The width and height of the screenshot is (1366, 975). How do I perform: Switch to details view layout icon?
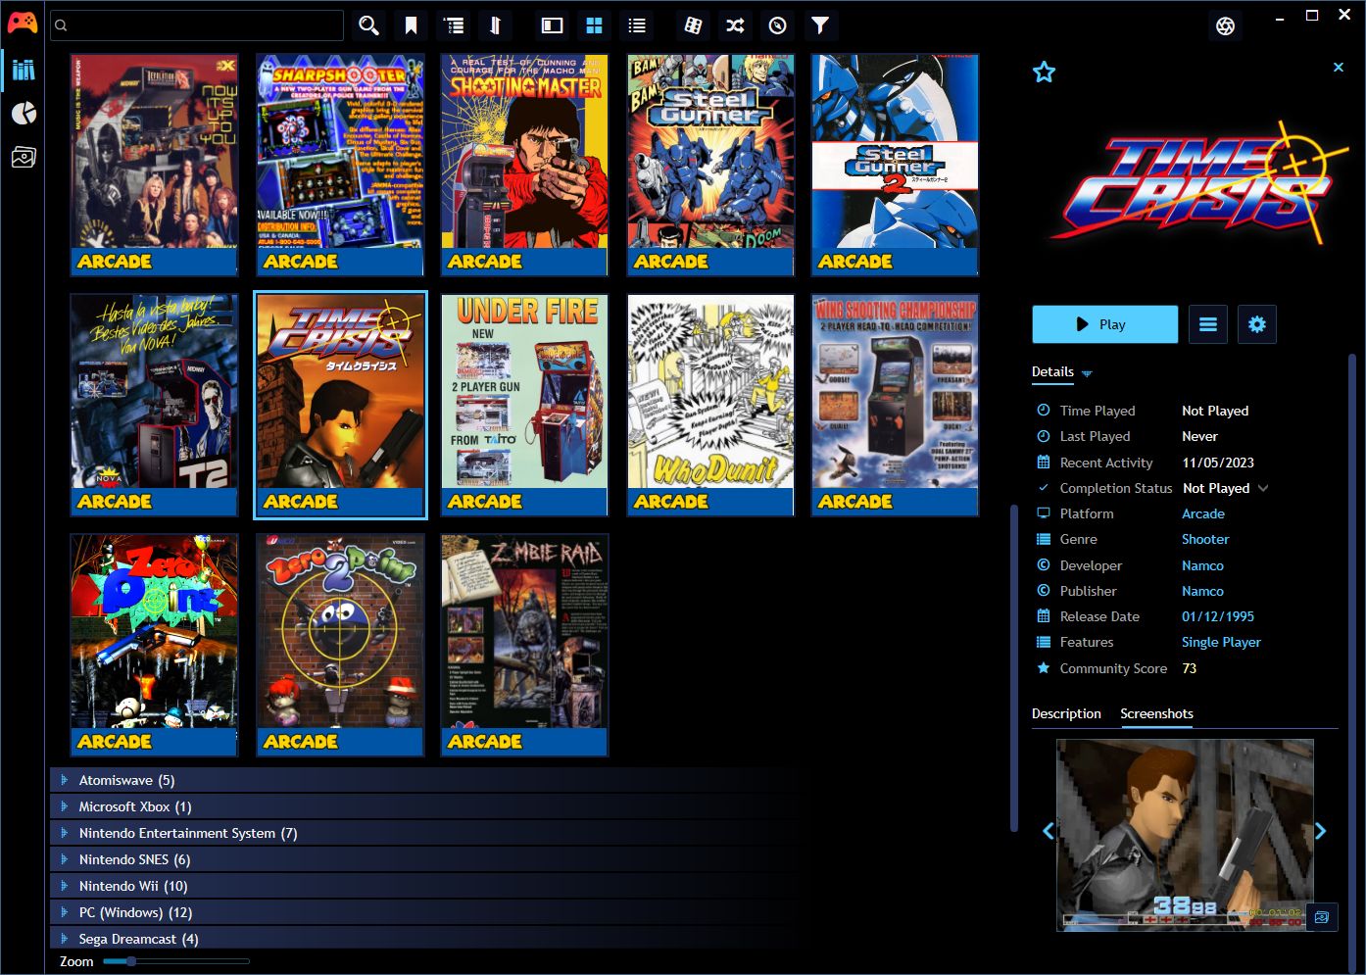click(x=553, y=25)
